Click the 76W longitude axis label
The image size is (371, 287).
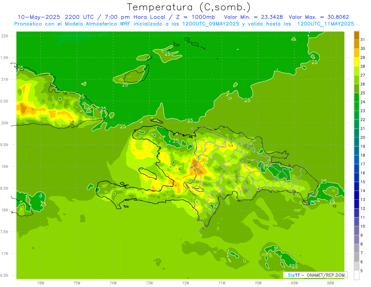click(41, 283)
